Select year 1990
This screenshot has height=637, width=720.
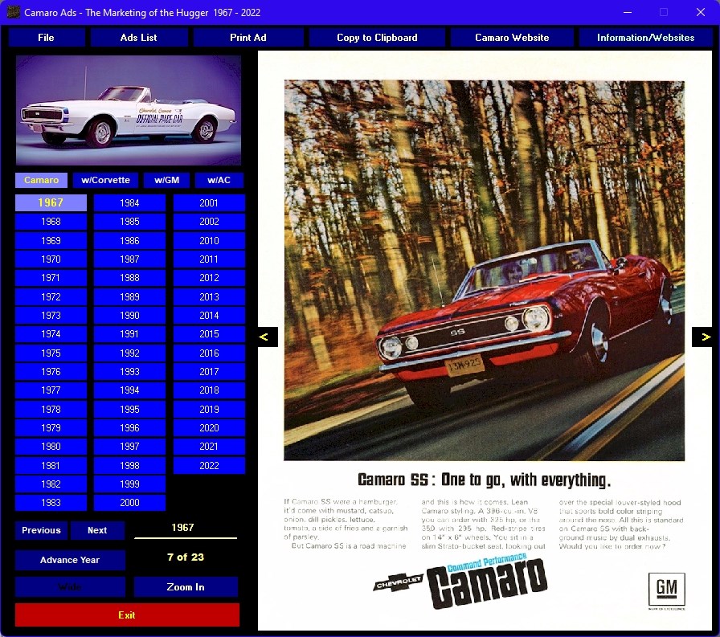129,316
